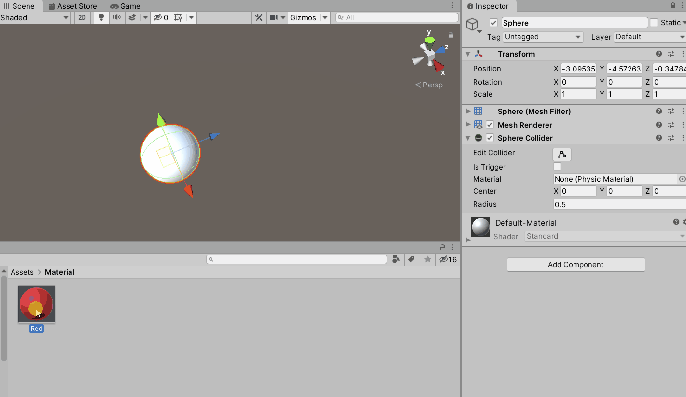The image size is (686, 397).
Task: Click the tools utility icon in the toolbar
Action: (259, 17)
